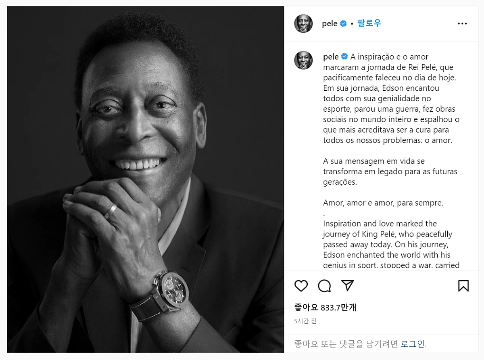Click the Portuguese caption text paragraph
The width and height of the screenshot is (484, 360).
[391, 98]
